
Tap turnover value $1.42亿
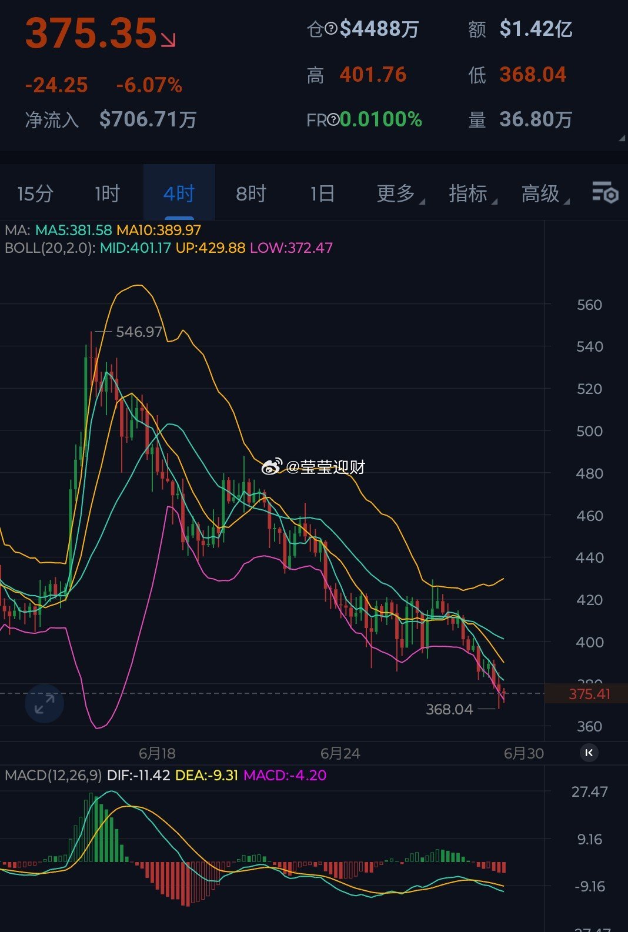tap(536, 28)
